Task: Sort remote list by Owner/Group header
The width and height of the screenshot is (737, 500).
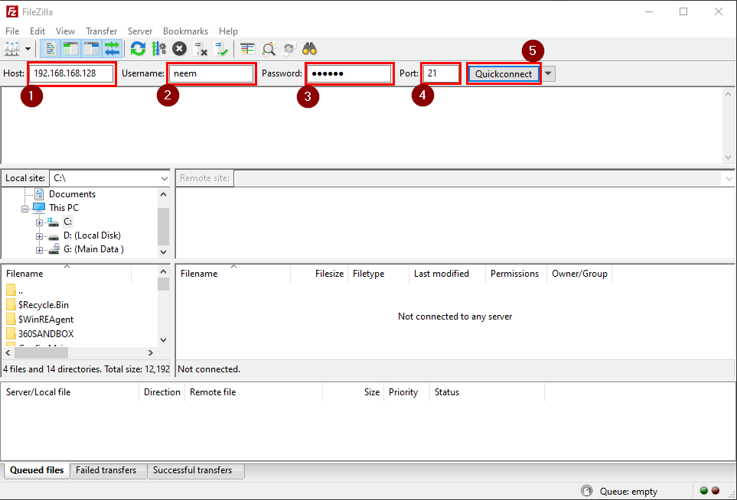Action: click(579, 273)
